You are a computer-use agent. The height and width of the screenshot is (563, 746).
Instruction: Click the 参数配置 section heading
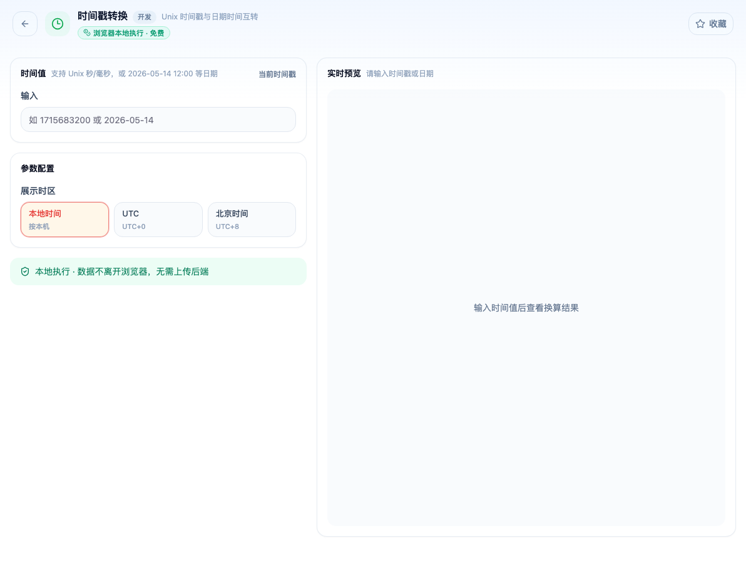coord(38,168)
